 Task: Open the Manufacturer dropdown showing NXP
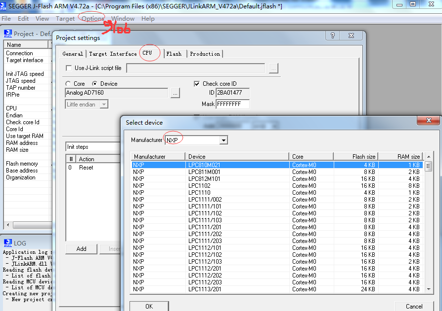[223, 140]
